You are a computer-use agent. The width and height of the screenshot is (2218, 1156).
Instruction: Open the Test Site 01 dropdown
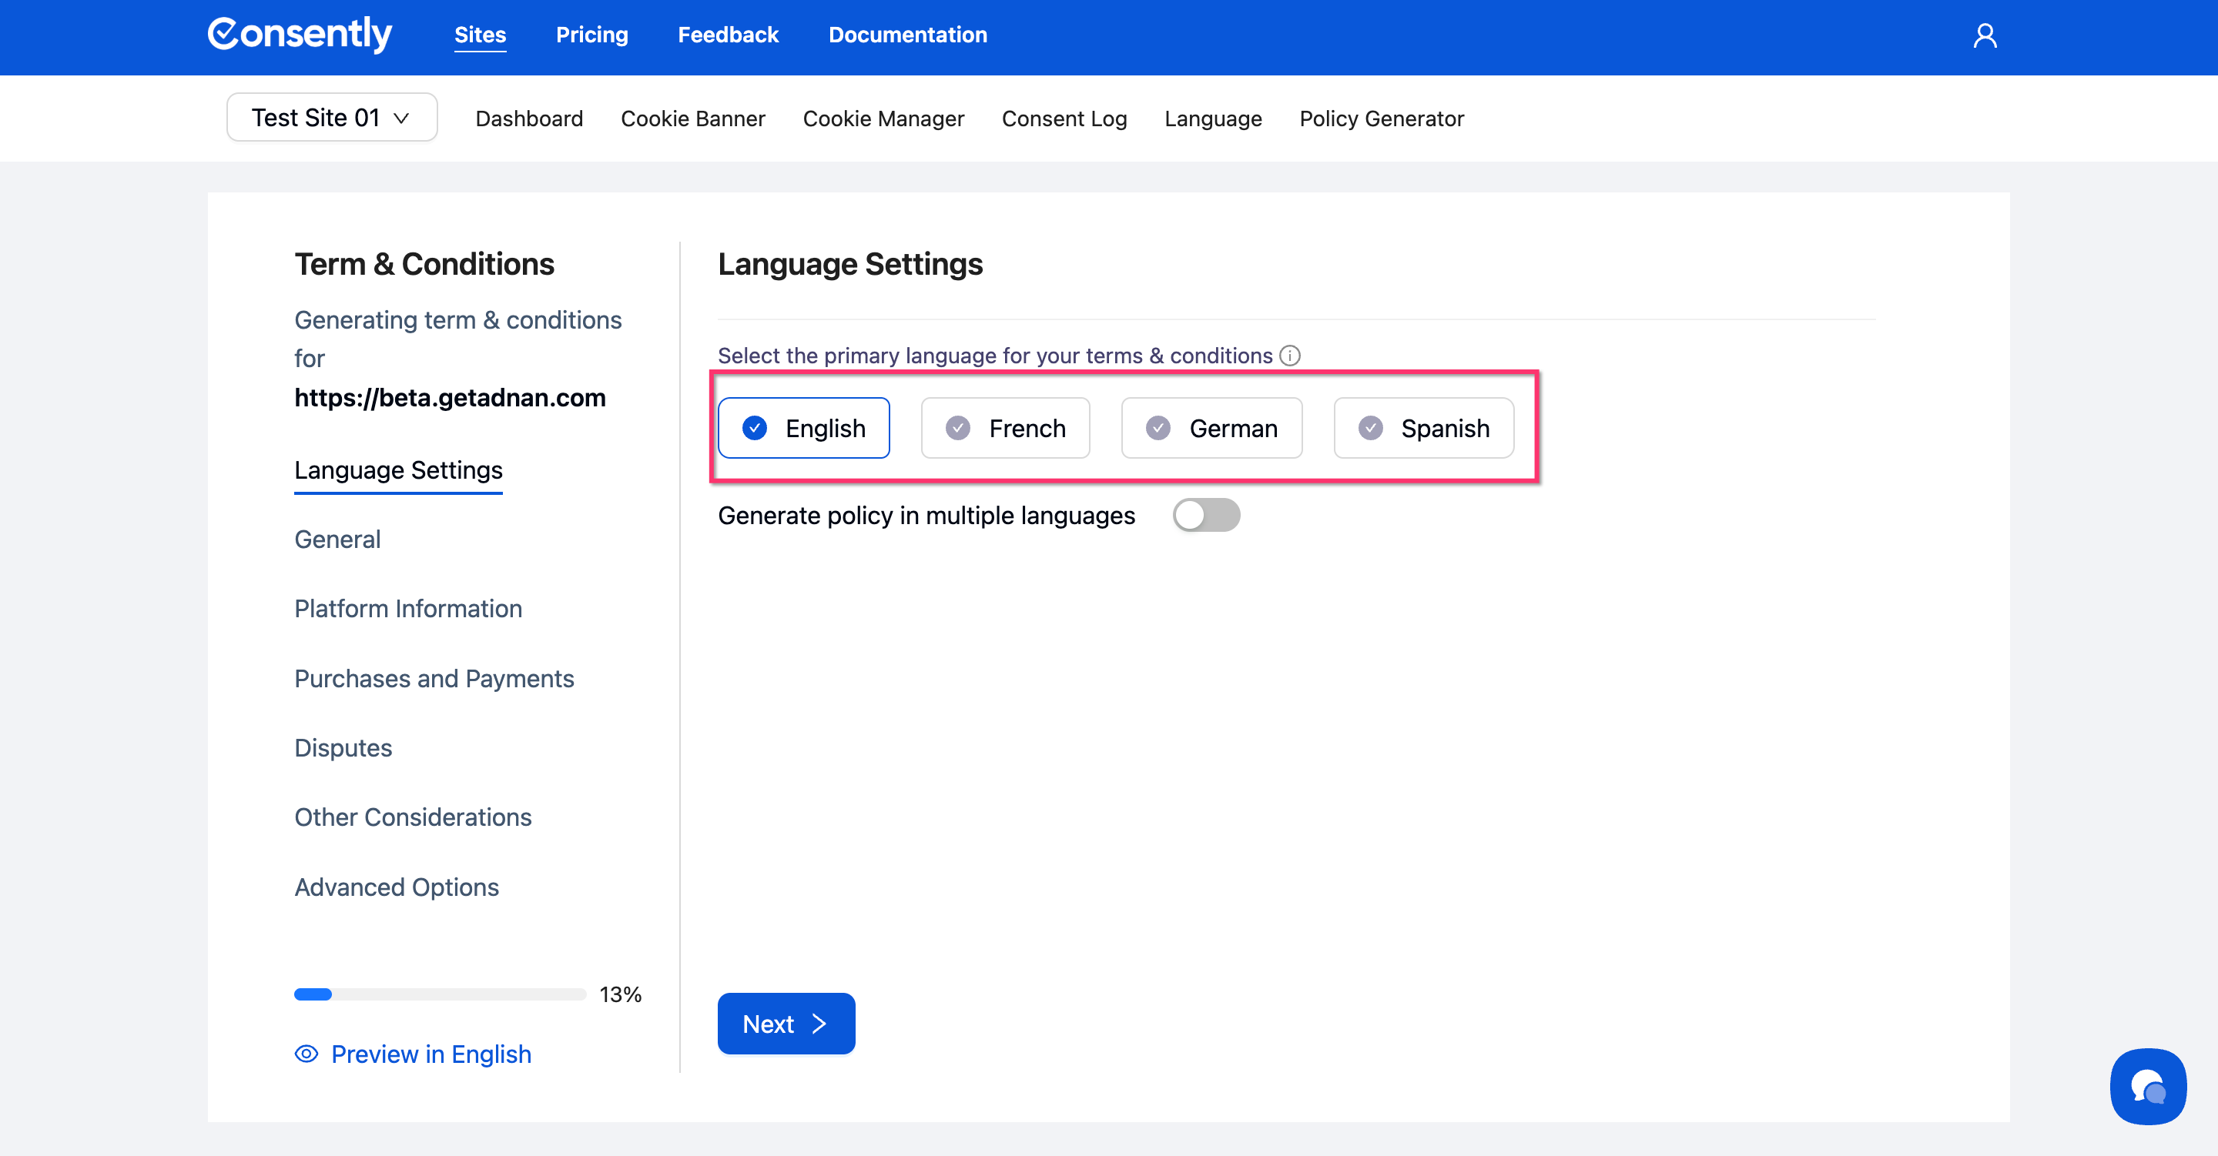[x=331, y=117]
